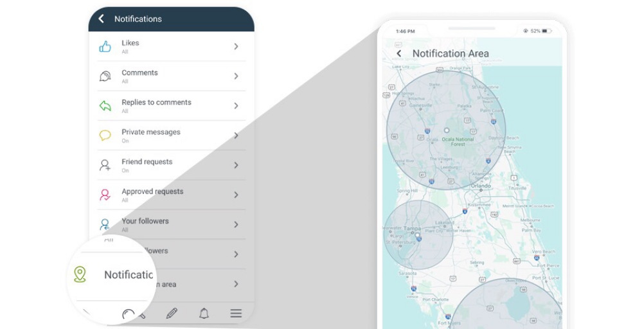This screenshot has width=617, height=329.
Task: Click the blue Your followers person icon
Action: 105,224
